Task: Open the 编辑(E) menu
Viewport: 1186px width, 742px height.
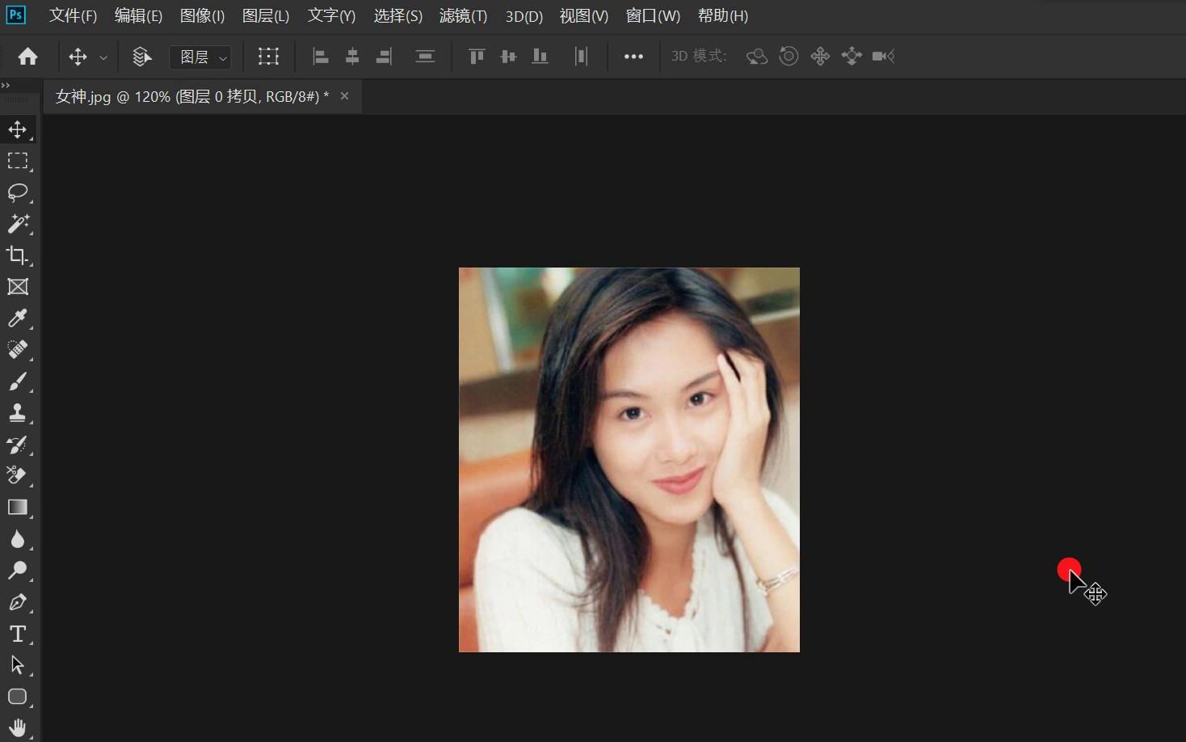Action: tap(138, 15)
